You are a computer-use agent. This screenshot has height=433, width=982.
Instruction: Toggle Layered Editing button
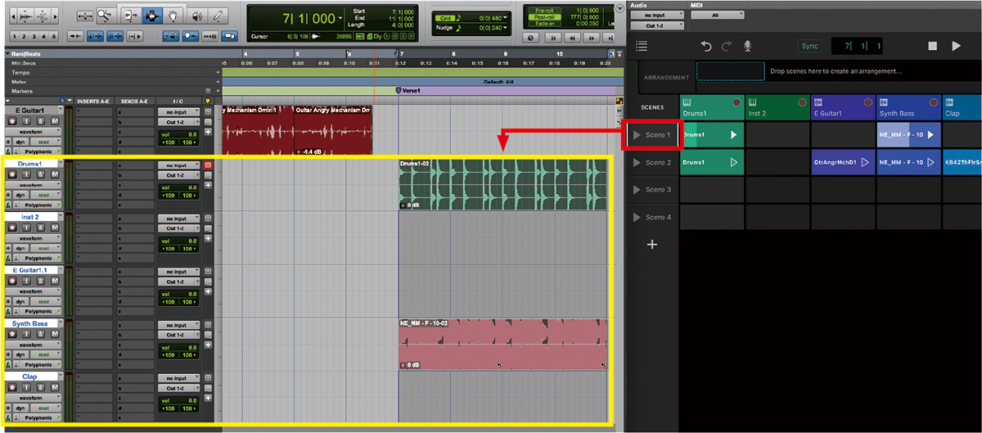tap(229, 36)
